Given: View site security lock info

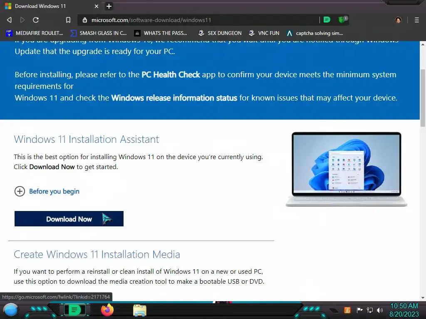Looking at the screenshot, I should (85, 20).
